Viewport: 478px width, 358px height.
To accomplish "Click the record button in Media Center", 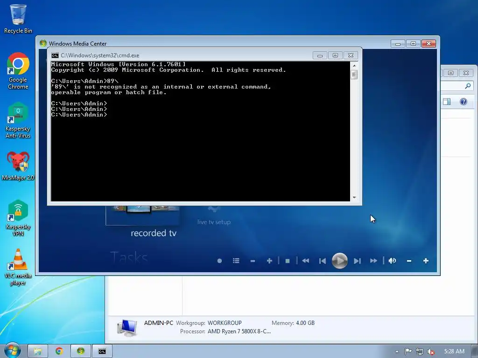I will [219, 261].
